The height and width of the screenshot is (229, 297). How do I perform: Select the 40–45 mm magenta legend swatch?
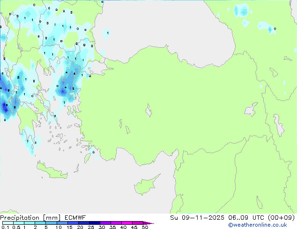pyautogui.click(x=127, y=223)
